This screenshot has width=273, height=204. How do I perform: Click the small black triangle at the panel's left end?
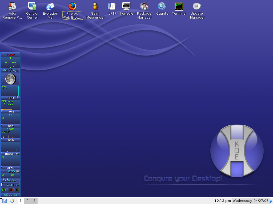click(x=1, y=199)
